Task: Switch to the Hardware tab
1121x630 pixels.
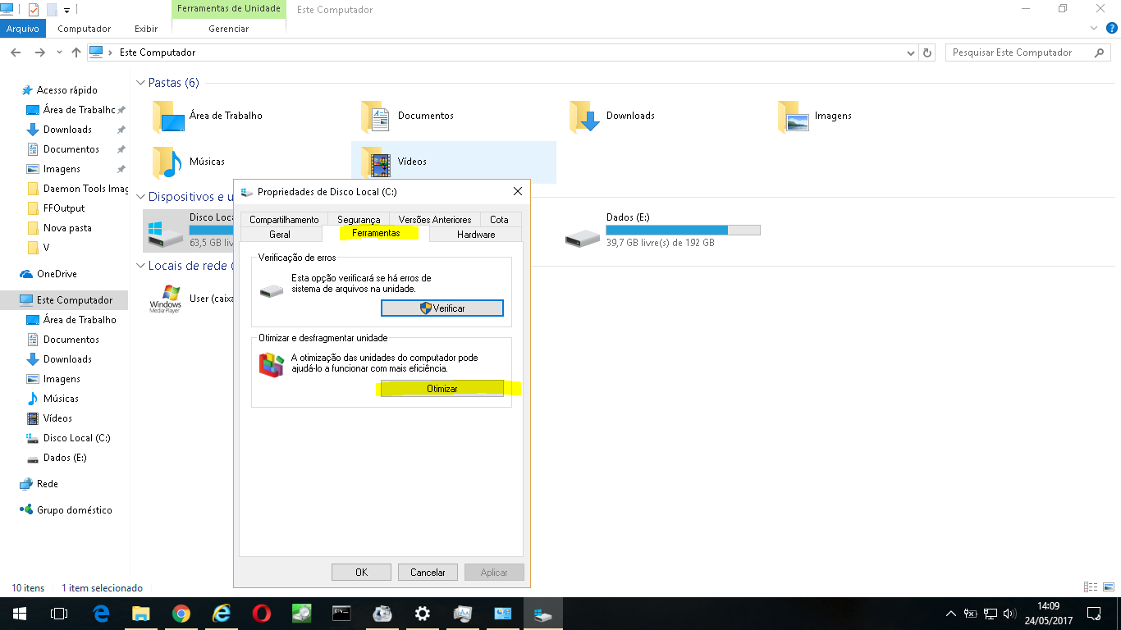Action: [476, 234]
